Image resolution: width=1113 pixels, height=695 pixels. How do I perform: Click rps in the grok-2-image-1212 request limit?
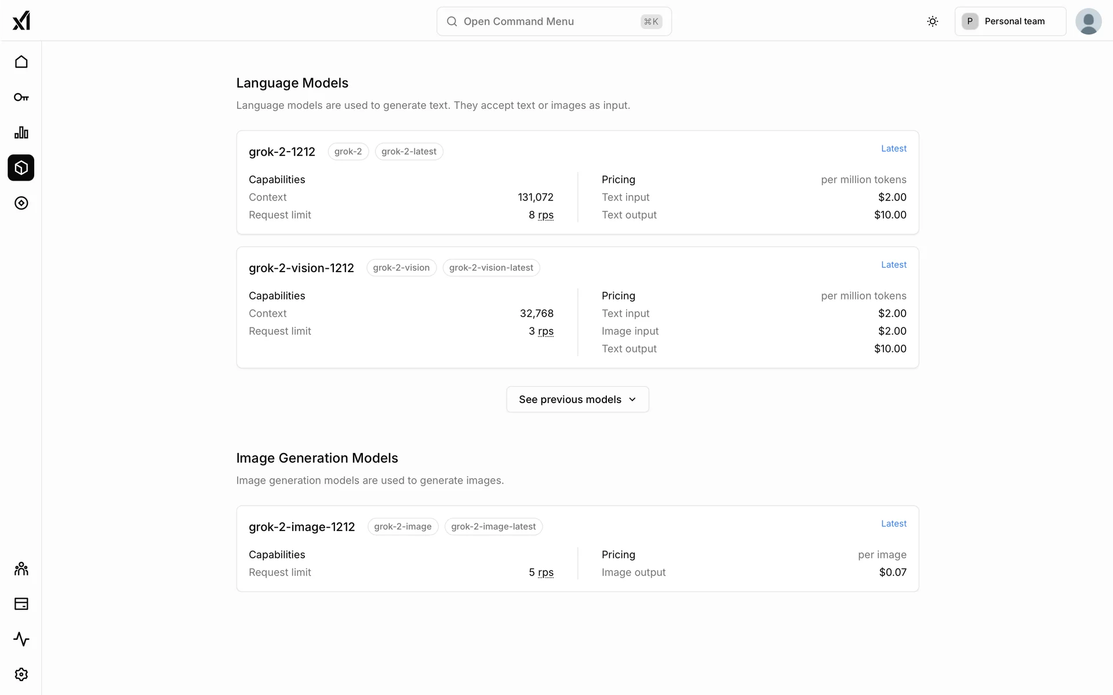(545, 572)
